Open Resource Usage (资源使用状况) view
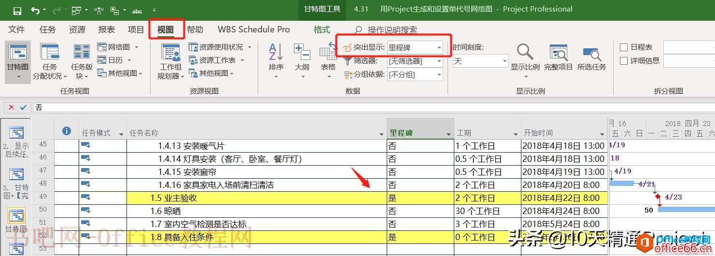This screenshot has width=715, height=256. 220,47
